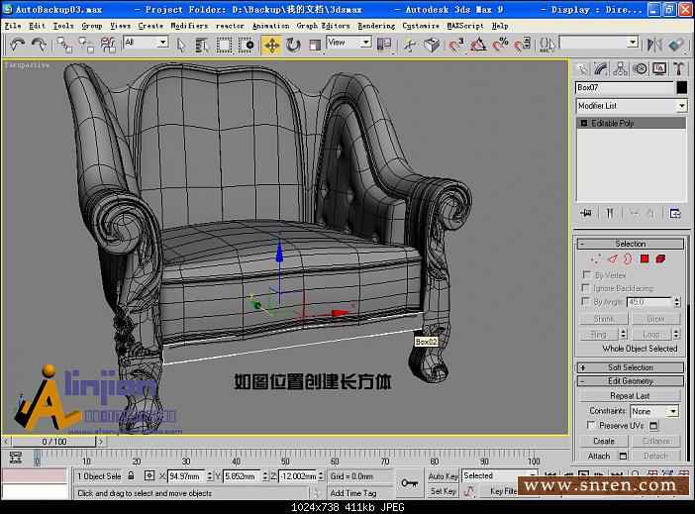The image size is (695, 514).
Task: Toggle Auto Key mode
Action: (443, 476)
